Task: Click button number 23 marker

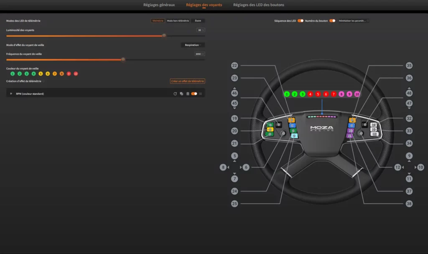Action: [234, 78]
